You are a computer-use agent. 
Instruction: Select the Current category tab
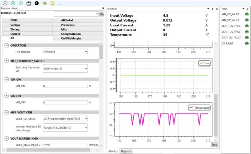(27, 34)
